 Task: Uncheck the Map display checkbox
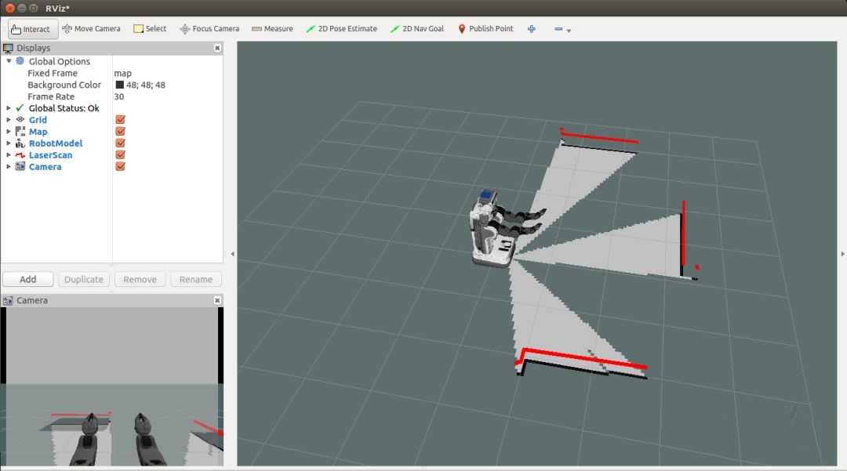(121, 132)
